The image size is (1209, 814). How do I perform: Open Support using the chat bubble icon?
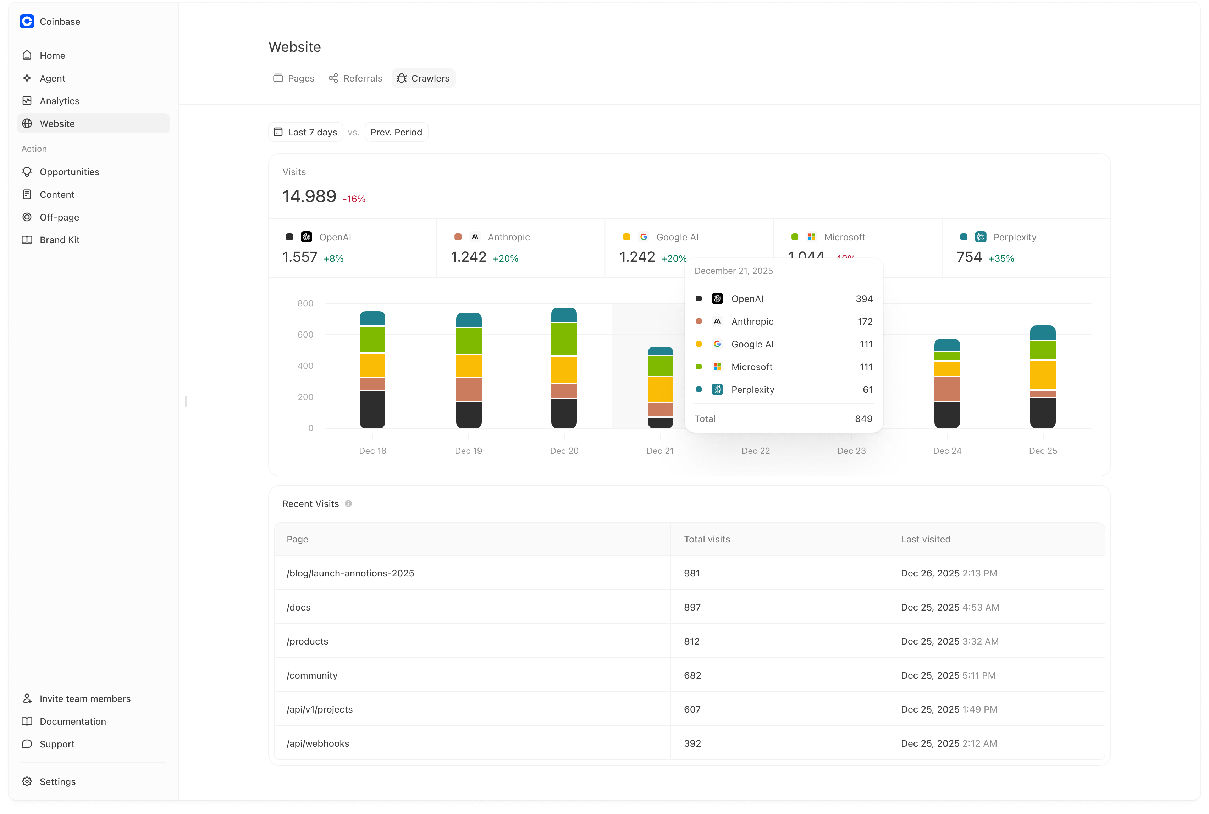28,744
